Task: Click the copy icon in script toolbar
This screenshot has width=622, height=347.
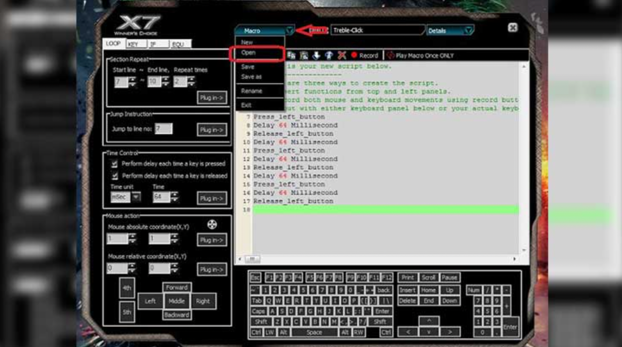Action: point(291,56)
